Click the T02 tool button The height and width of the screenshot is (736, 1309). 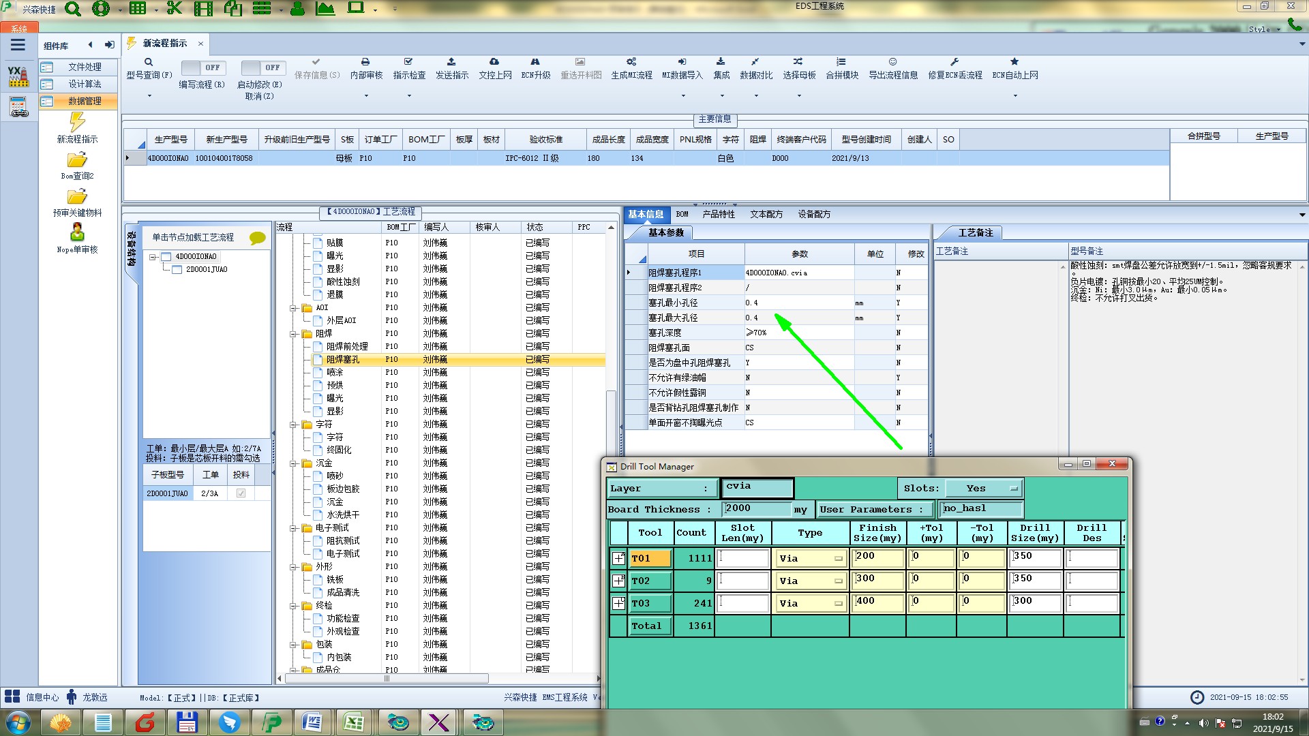(650, 581)
